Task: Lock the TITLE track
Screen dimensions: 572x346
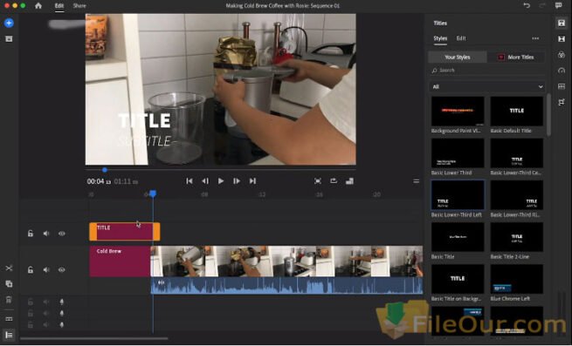Action: click(31, 234)
